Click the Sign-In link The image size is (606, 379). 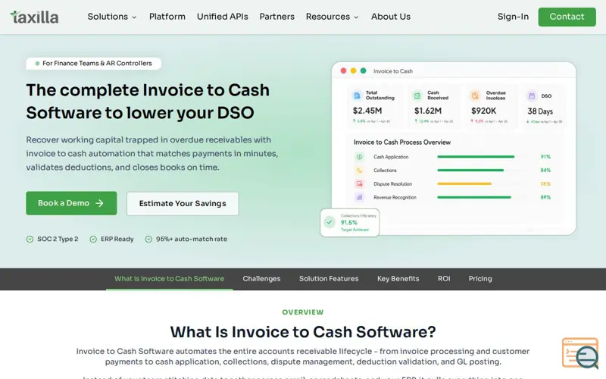[513, 17]
